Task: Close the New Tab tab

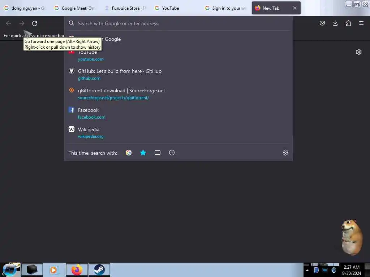Action: coord(295,8)
